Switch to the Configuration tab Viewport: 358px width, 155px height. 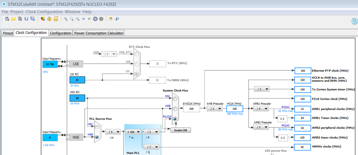click(61, 33)
